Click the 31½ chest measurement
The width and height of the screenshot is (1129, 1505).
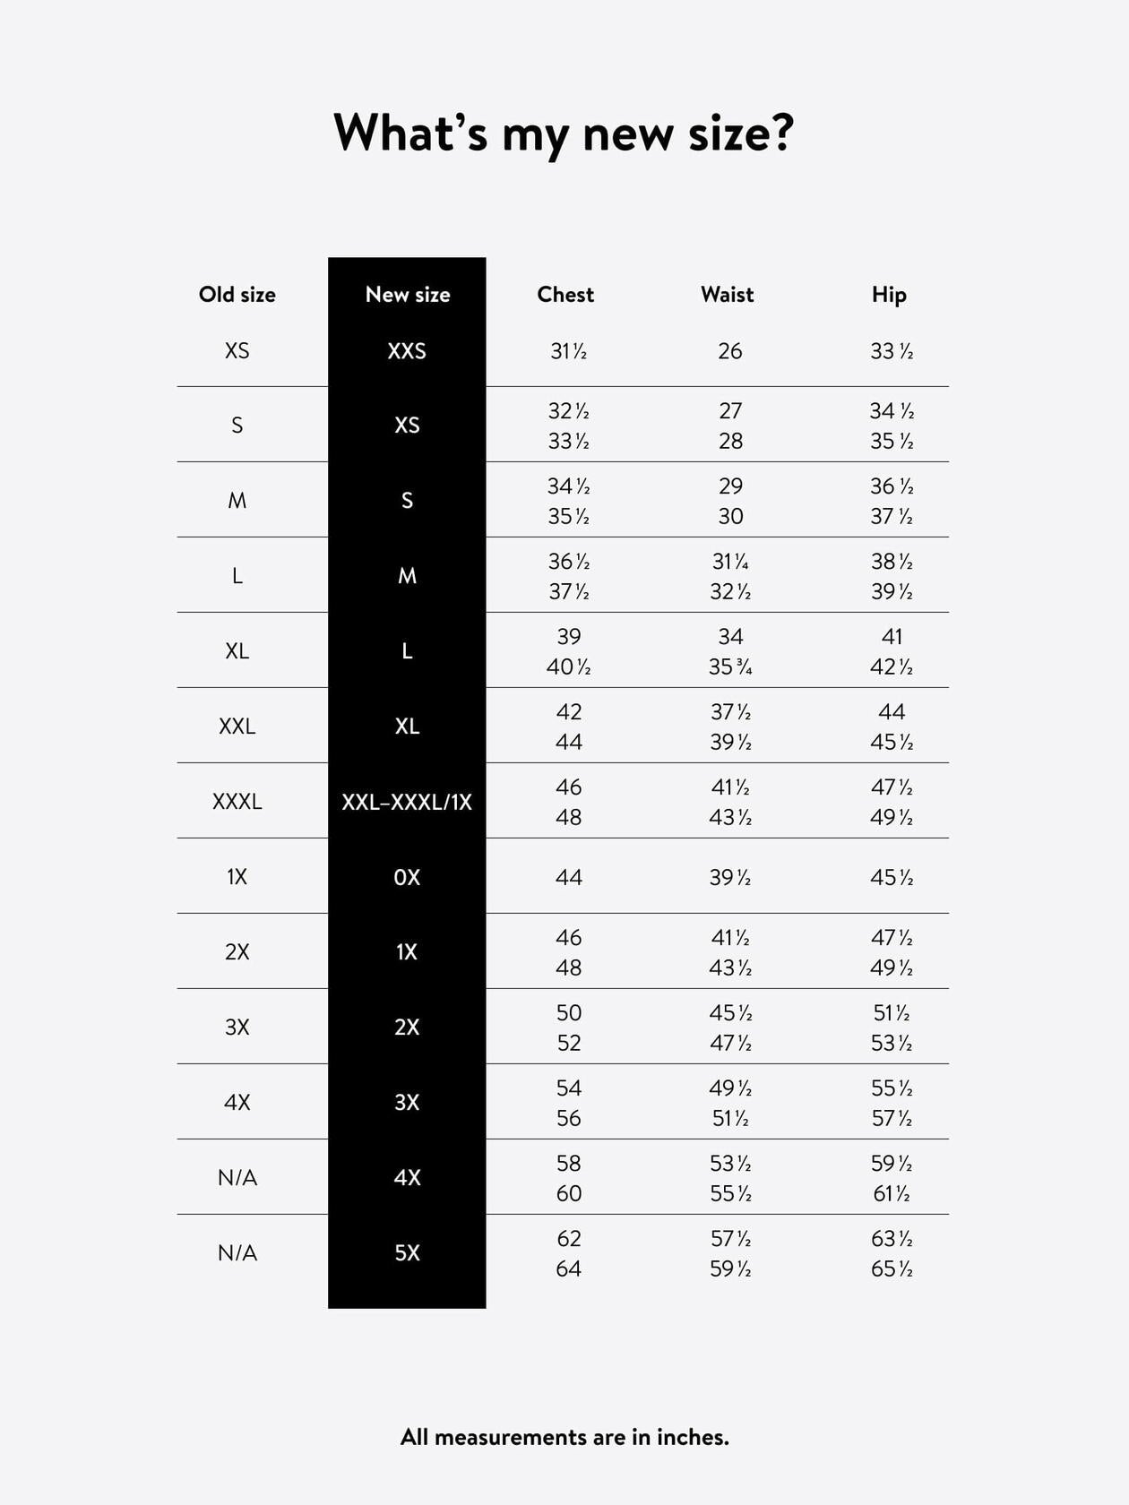click(x=569, y=351)
